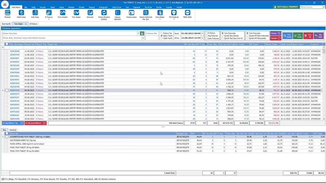Viewport: 326px width, 183px height.
Task: Open the Nakit Satış icon
Action: (21, 14)
